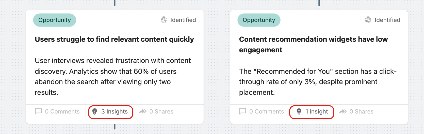Click fingerprint status icon on recommendation widgets card

(x=368, y=20)
